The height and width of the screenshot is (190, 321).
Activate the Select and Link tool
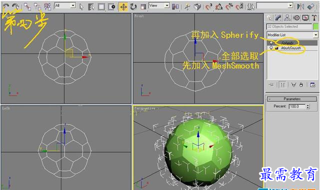point(27,7)
